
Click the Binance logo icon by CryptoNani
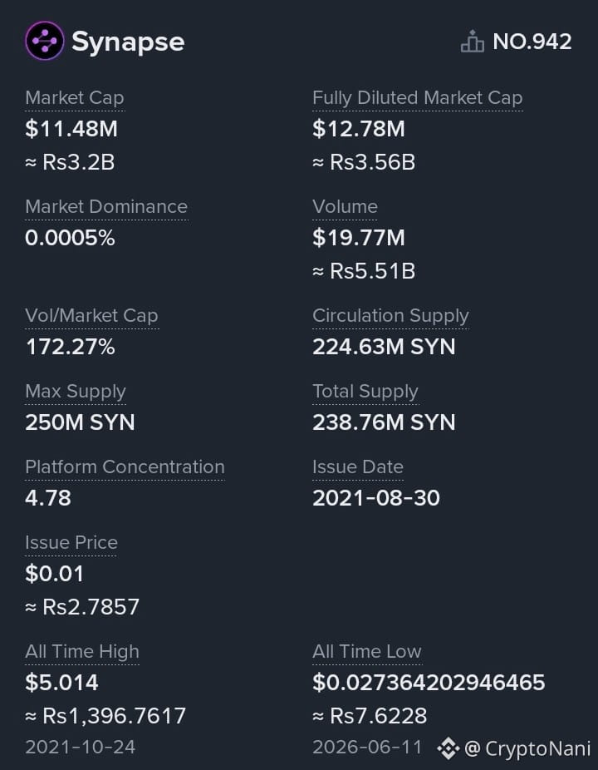pyautogui.click(x=448, y=748)
